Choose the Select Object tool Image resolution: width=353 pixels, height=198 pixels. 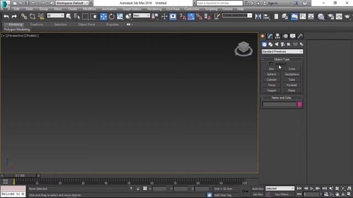click(x=68, y=16)
